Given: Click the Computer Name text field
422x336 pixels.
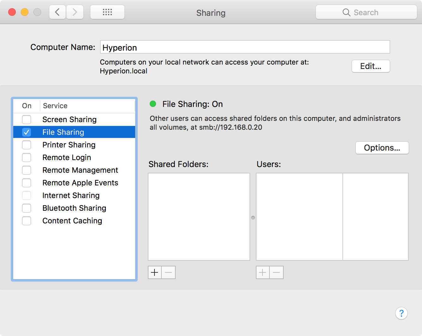Looking at the screenshot, I should point(245,47).
